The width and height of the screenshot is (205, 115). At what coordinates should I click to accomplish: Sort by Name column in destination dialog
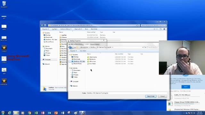click(x=89, y=54)
